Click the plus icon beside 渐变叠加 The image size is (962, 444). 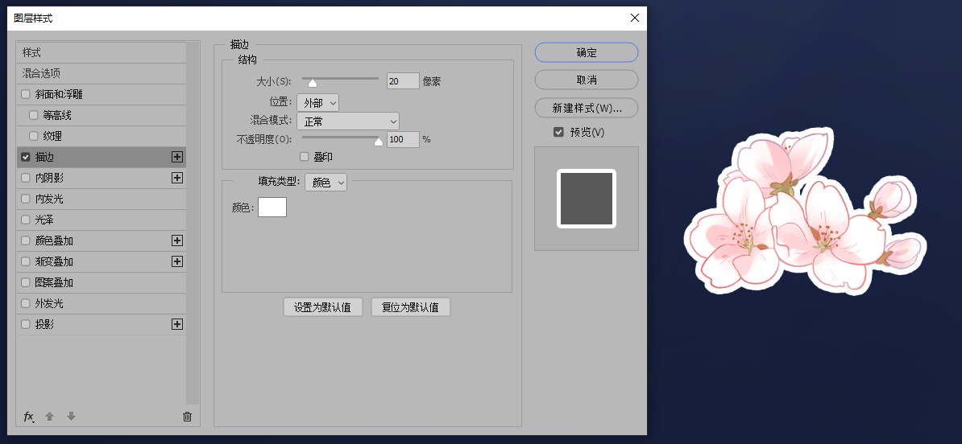[177, 261]
